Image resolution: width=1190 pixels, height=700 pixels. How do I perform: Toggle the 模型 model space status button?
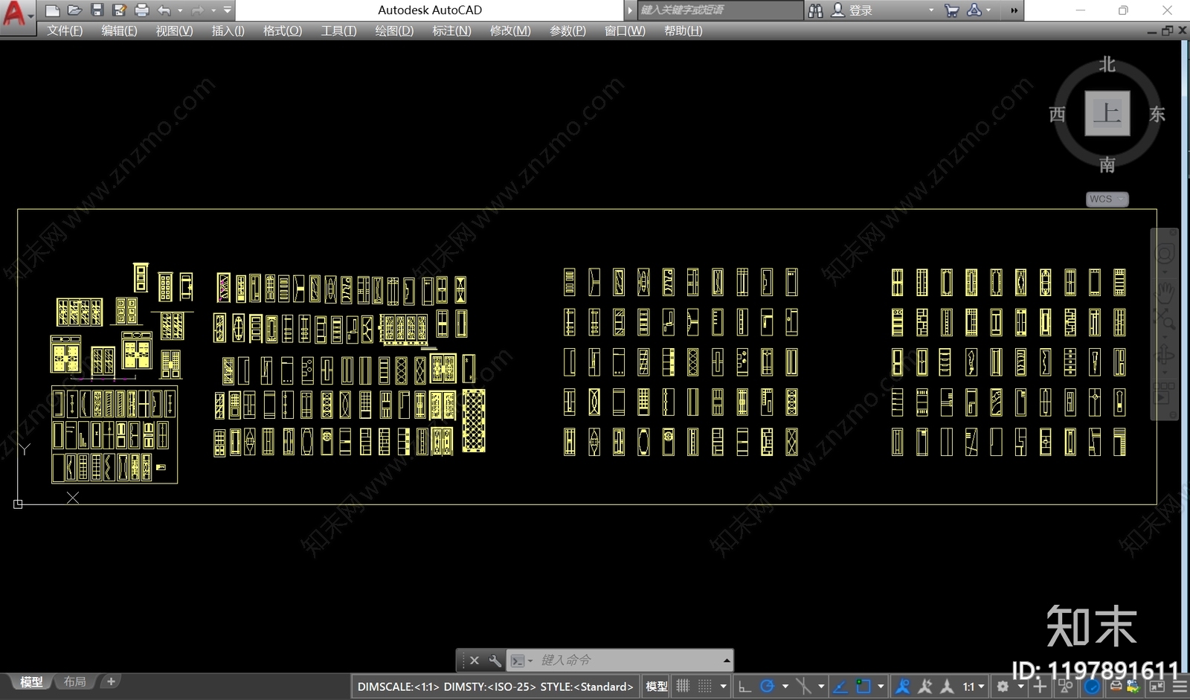click(x=657, y=687)
